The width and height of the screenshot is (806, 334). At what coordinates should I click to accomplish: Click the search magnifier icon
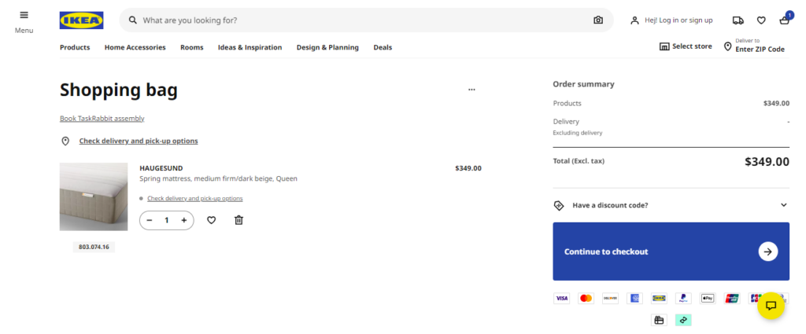(x=133, y=20)
